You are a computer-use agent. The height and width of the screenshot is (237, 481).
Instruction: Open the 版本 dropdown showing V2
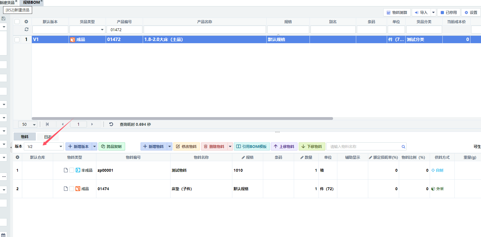click(x=44, y=147)
